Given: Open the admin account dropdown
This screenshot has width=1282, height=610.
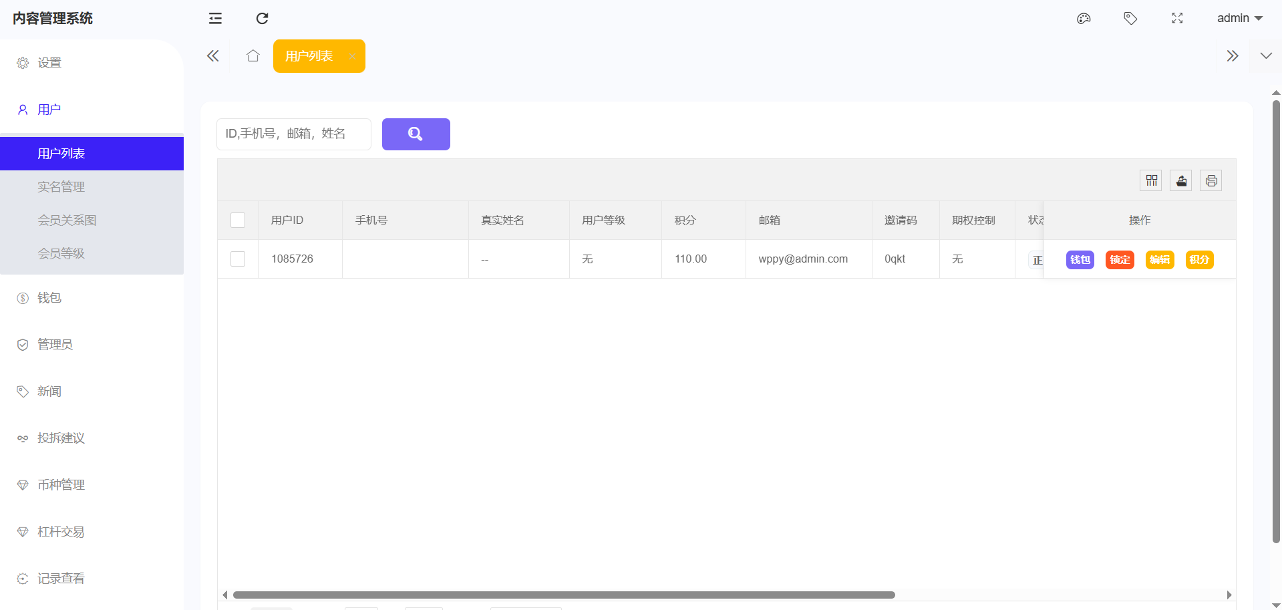Looking at the screenshot, I should pyautogui.click(x=1239, y=19).
